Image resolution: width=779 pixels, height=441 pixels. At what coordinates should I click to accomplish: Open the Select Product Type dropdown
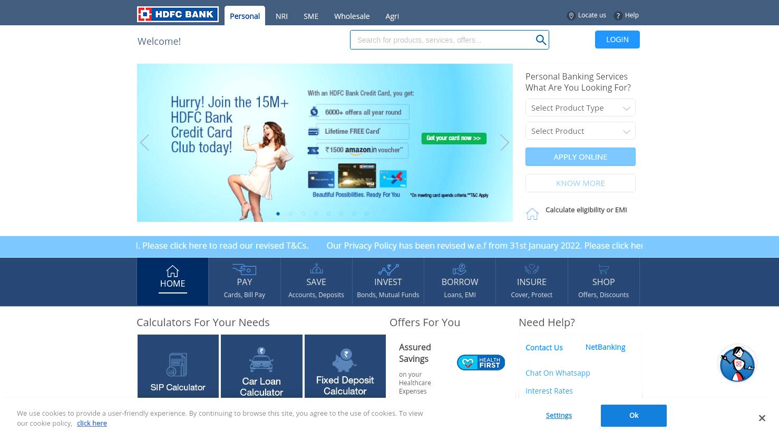[580, 108]
